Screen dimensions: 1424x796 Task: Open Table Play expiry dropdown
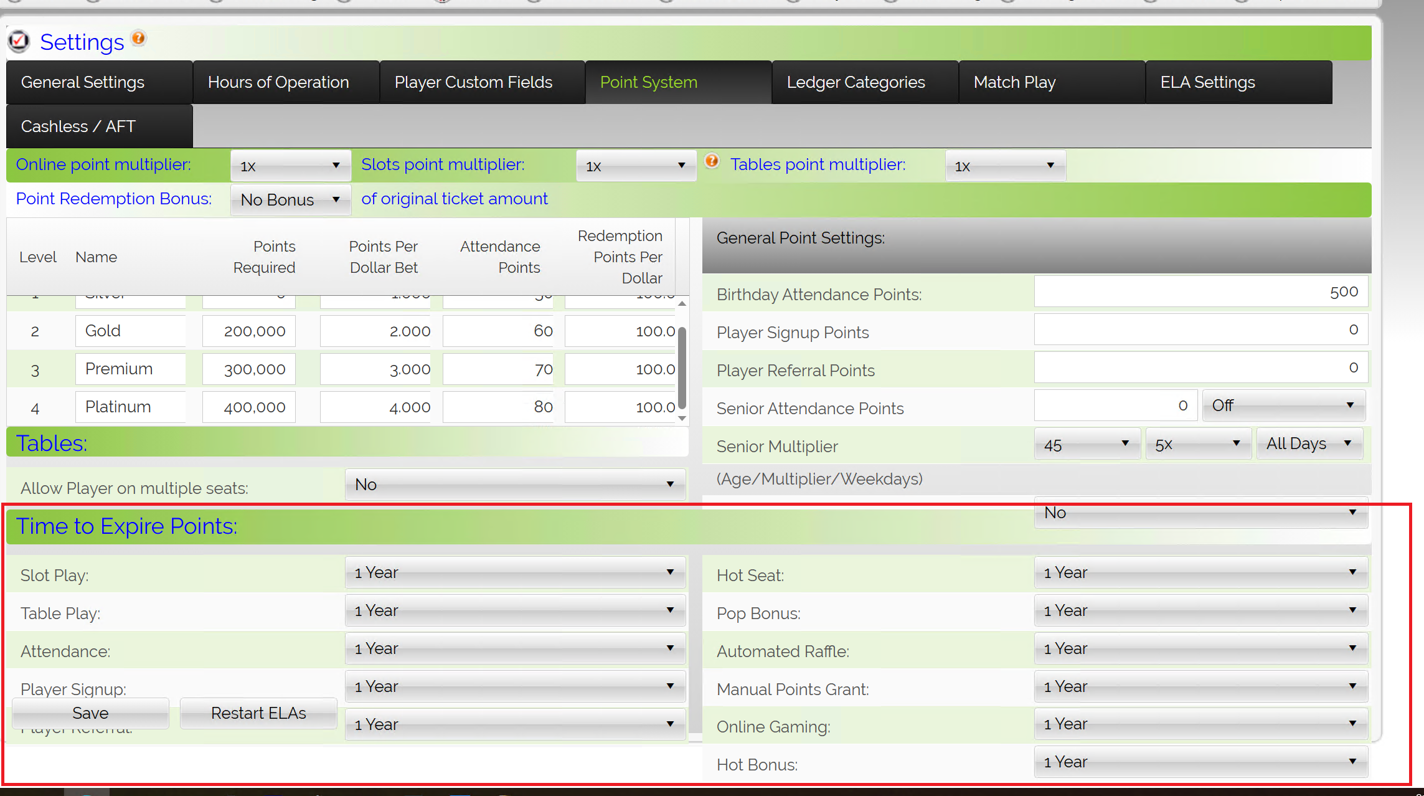pyautogui.click(x=516, y=610)
